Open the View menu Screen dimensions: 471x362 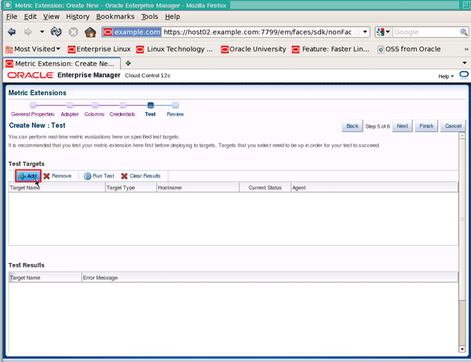[x=51, y=16]
